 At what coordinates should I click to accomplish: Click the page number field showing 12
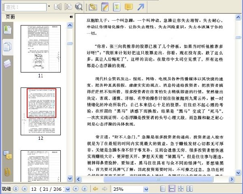pos(47,189)
